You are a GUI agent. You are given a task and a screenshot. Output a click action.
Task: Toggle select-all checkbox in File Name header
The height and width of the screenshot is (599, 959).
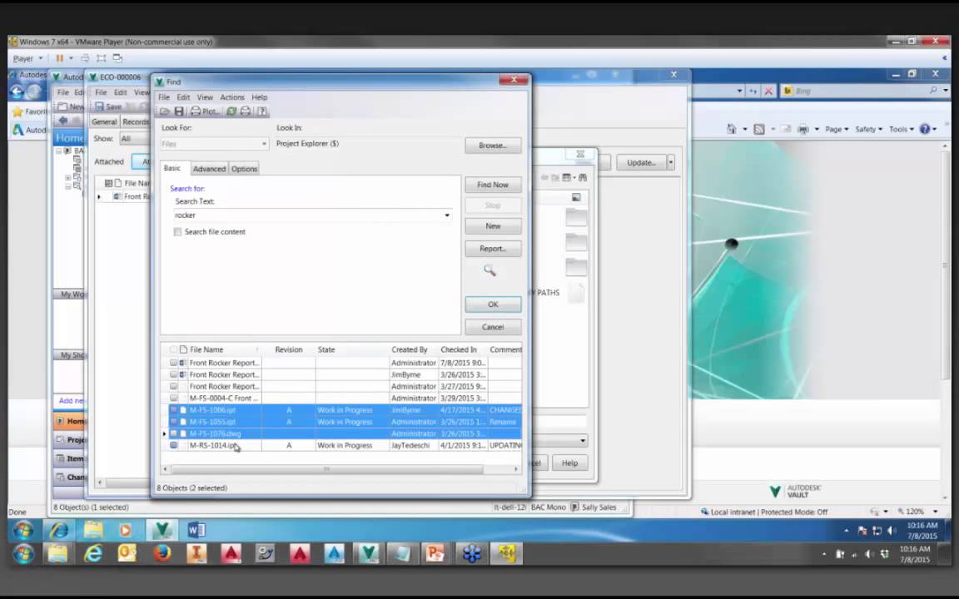coord(174,349)
